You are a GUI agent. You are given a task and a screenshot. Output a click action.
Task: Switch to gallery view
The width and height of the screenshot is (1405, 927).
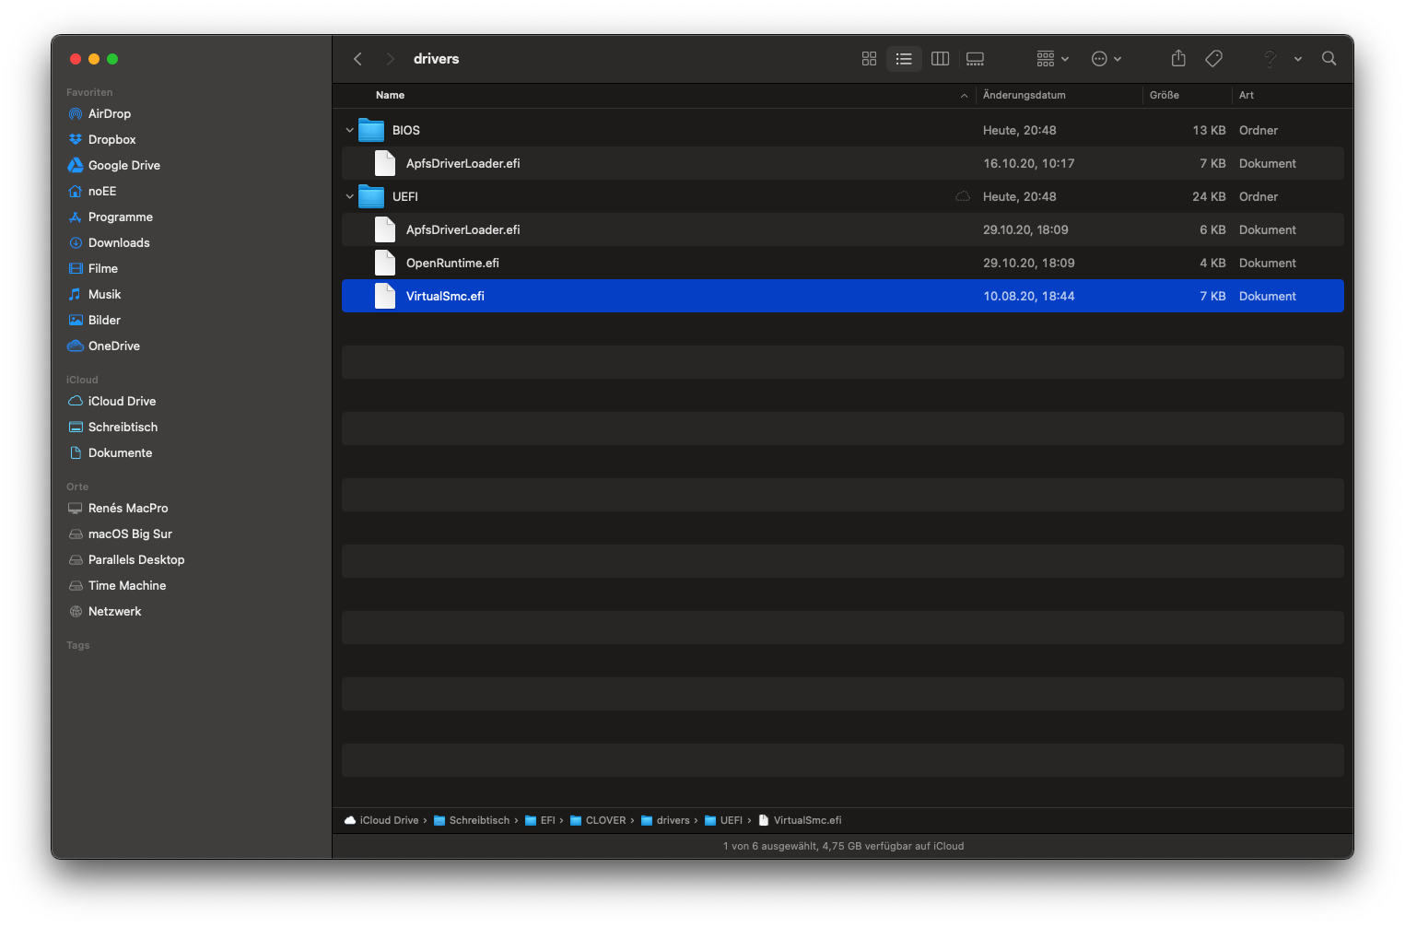[x=975, y=59]
